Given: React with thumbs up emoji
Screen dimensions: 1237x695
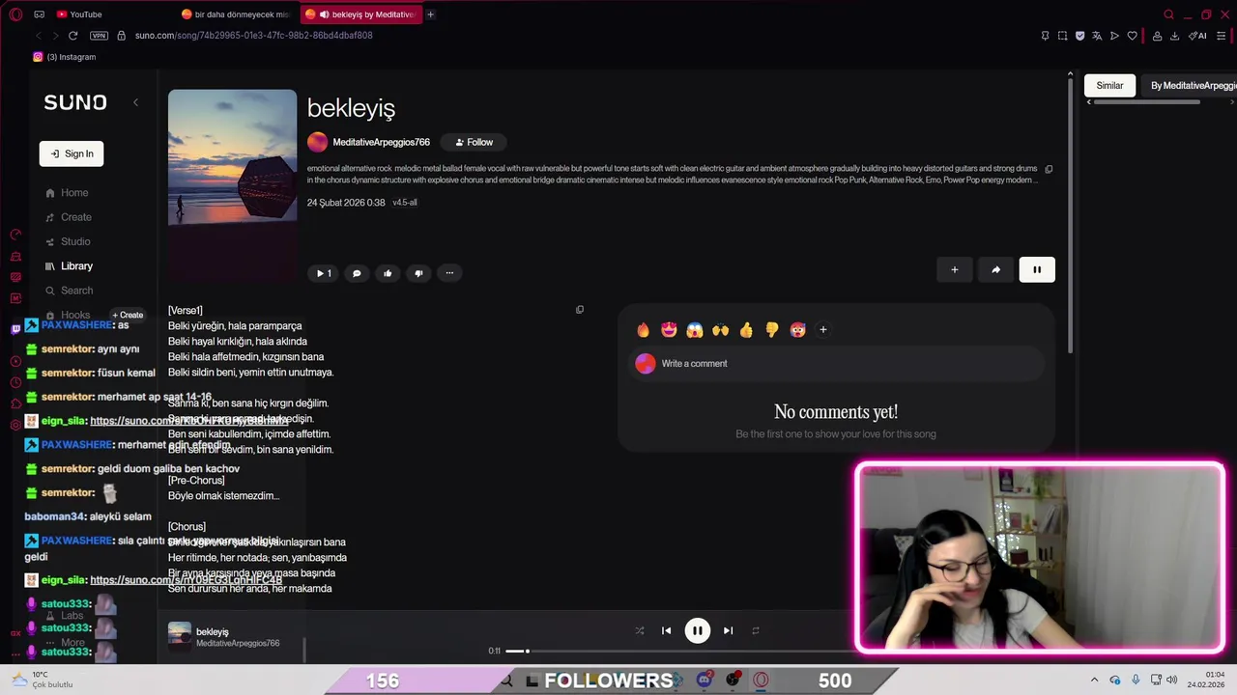Looking at the screenshot, I should [x=746, y=330].
